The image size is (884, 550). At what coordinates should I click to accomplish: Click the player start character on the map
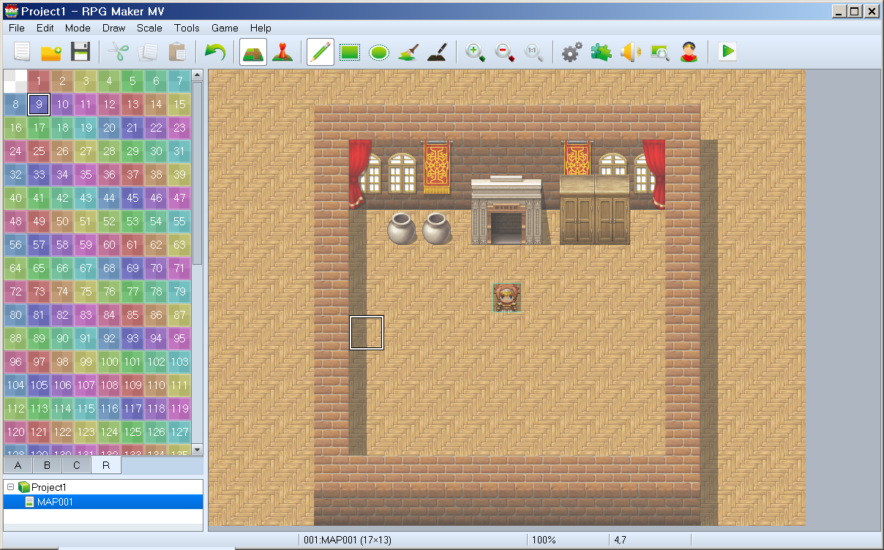(x=507, y=298)
